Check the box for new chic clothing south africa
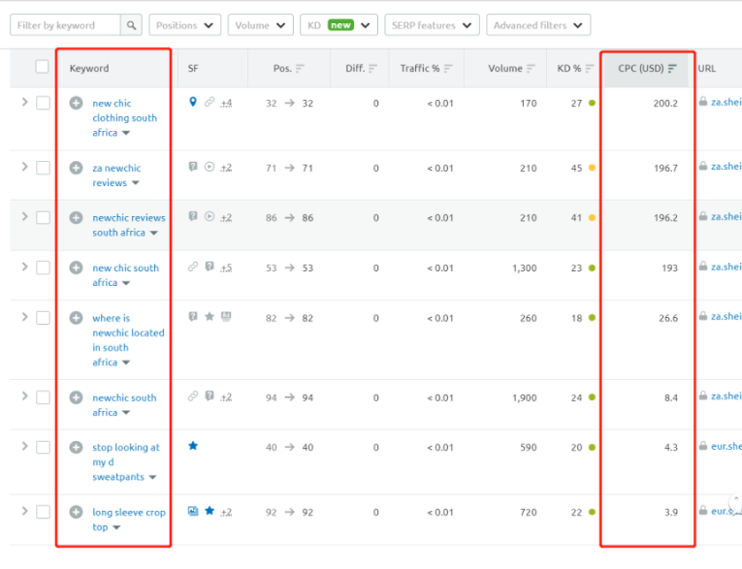742x569 pixels. (43, 103)
